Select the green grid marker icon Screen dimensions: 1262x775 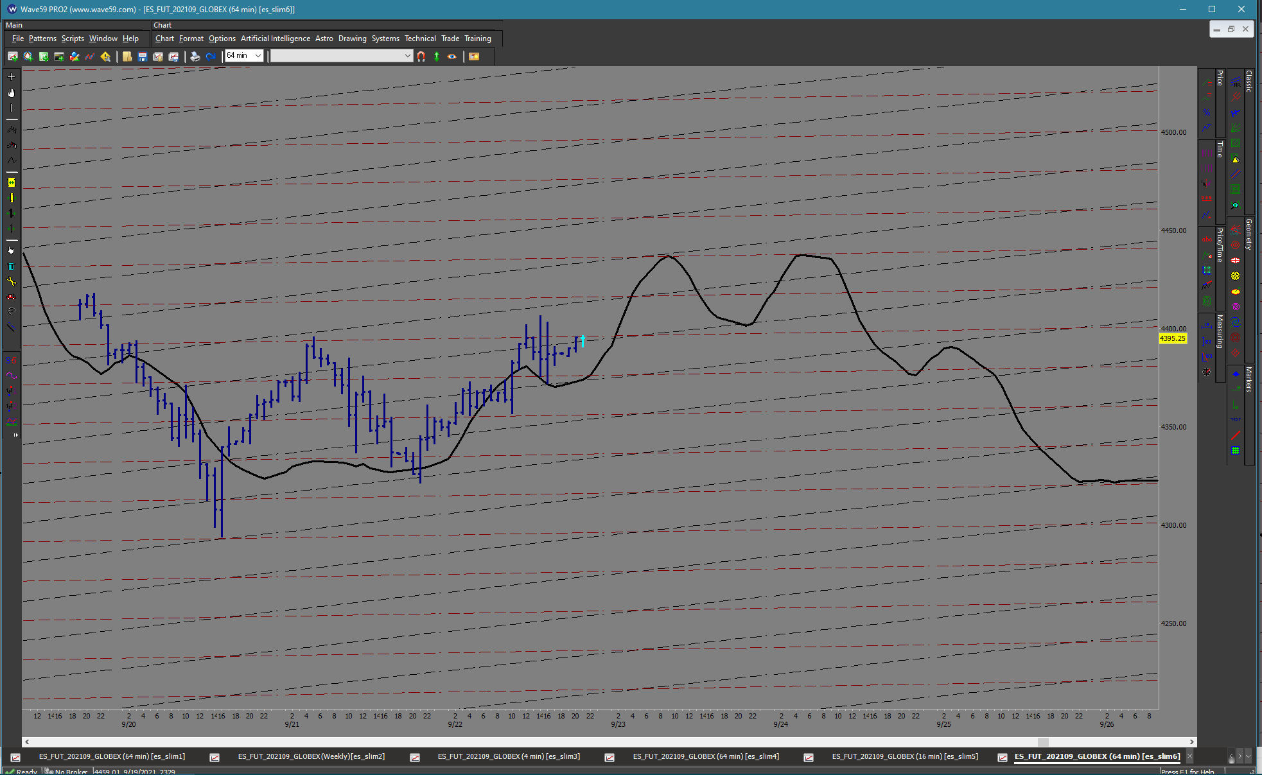point(1236,451)
